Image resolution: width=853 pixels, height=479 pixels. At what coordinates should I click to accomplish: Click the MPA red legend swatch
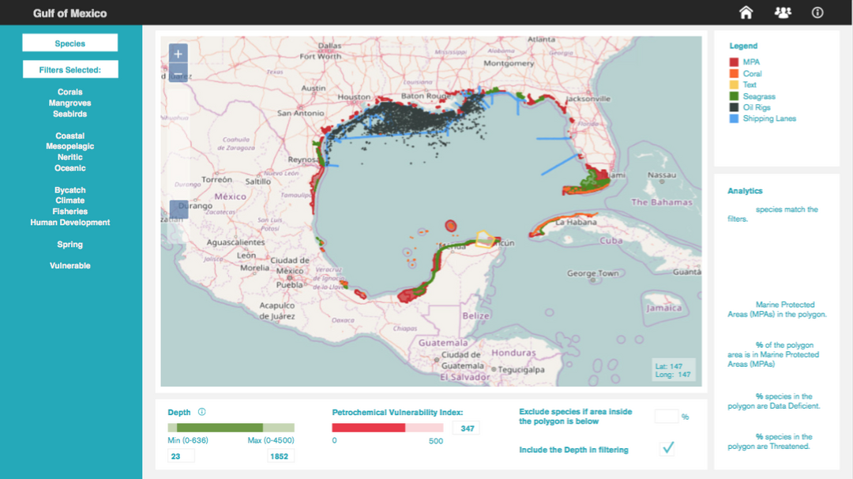(734, 62)
